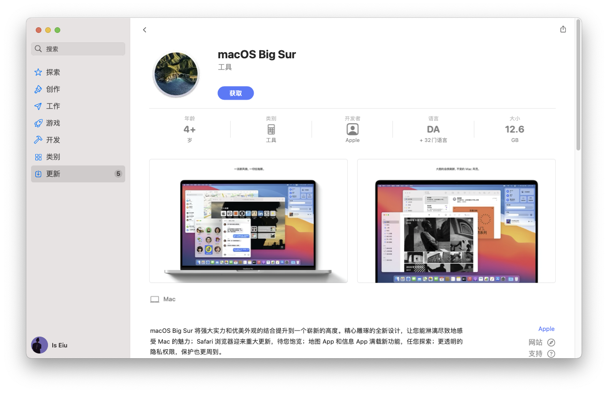Click the Apple label under 开发者
Screen dimensions: 608x393
(352, 140)
